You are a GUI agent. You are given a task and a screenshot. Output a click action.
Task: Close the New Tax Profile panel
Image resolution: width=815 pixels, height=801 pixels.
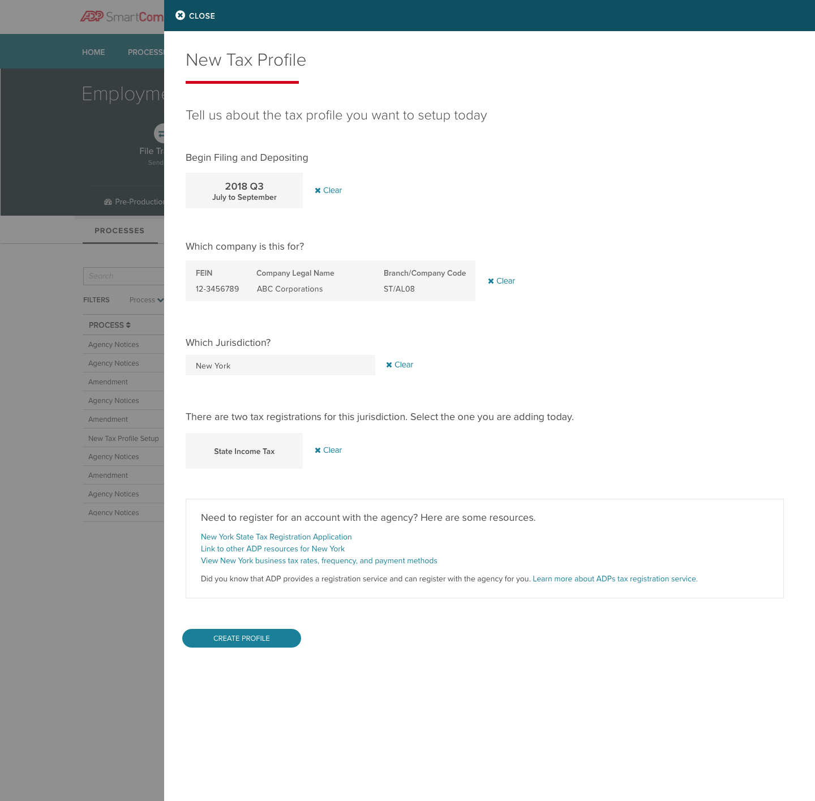point(195,16)
